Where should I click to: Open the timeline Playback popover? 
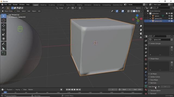click(10, 90)
